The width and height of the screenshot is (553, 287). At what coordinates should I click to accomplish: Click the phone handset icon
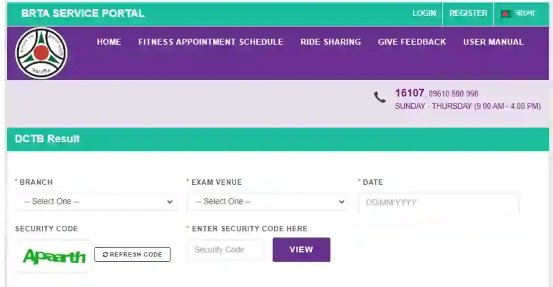click(380, 97)
